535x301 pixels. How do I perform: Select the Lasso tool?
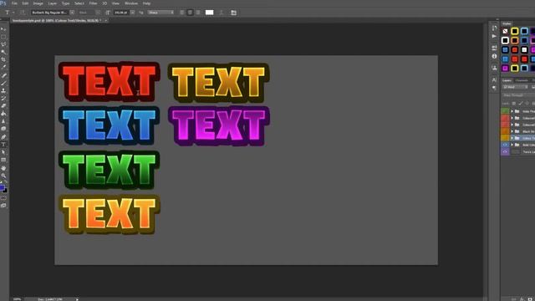click(3, 44)
